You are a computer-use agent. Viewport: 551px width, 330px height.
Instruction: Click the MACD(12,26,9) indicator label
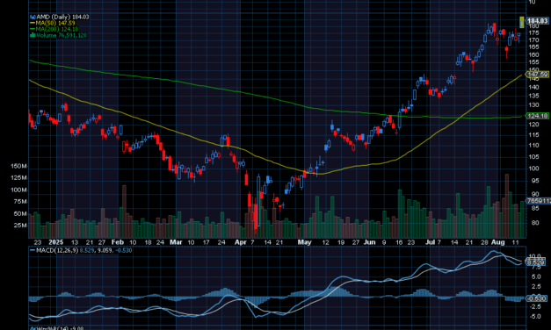coord(57,250)
